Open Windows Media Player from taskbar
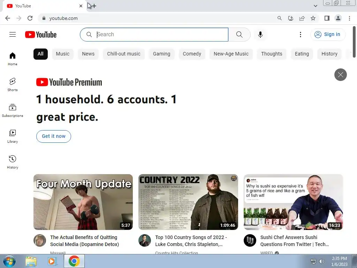The image size is (357, 268). tap(52, 261)
